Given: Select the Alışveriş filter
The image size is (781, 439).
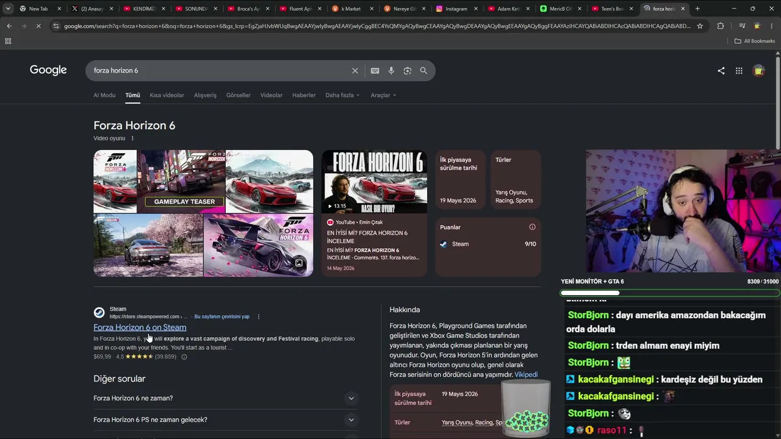Looking at the screenshot, I should click(x=205, y=95).
